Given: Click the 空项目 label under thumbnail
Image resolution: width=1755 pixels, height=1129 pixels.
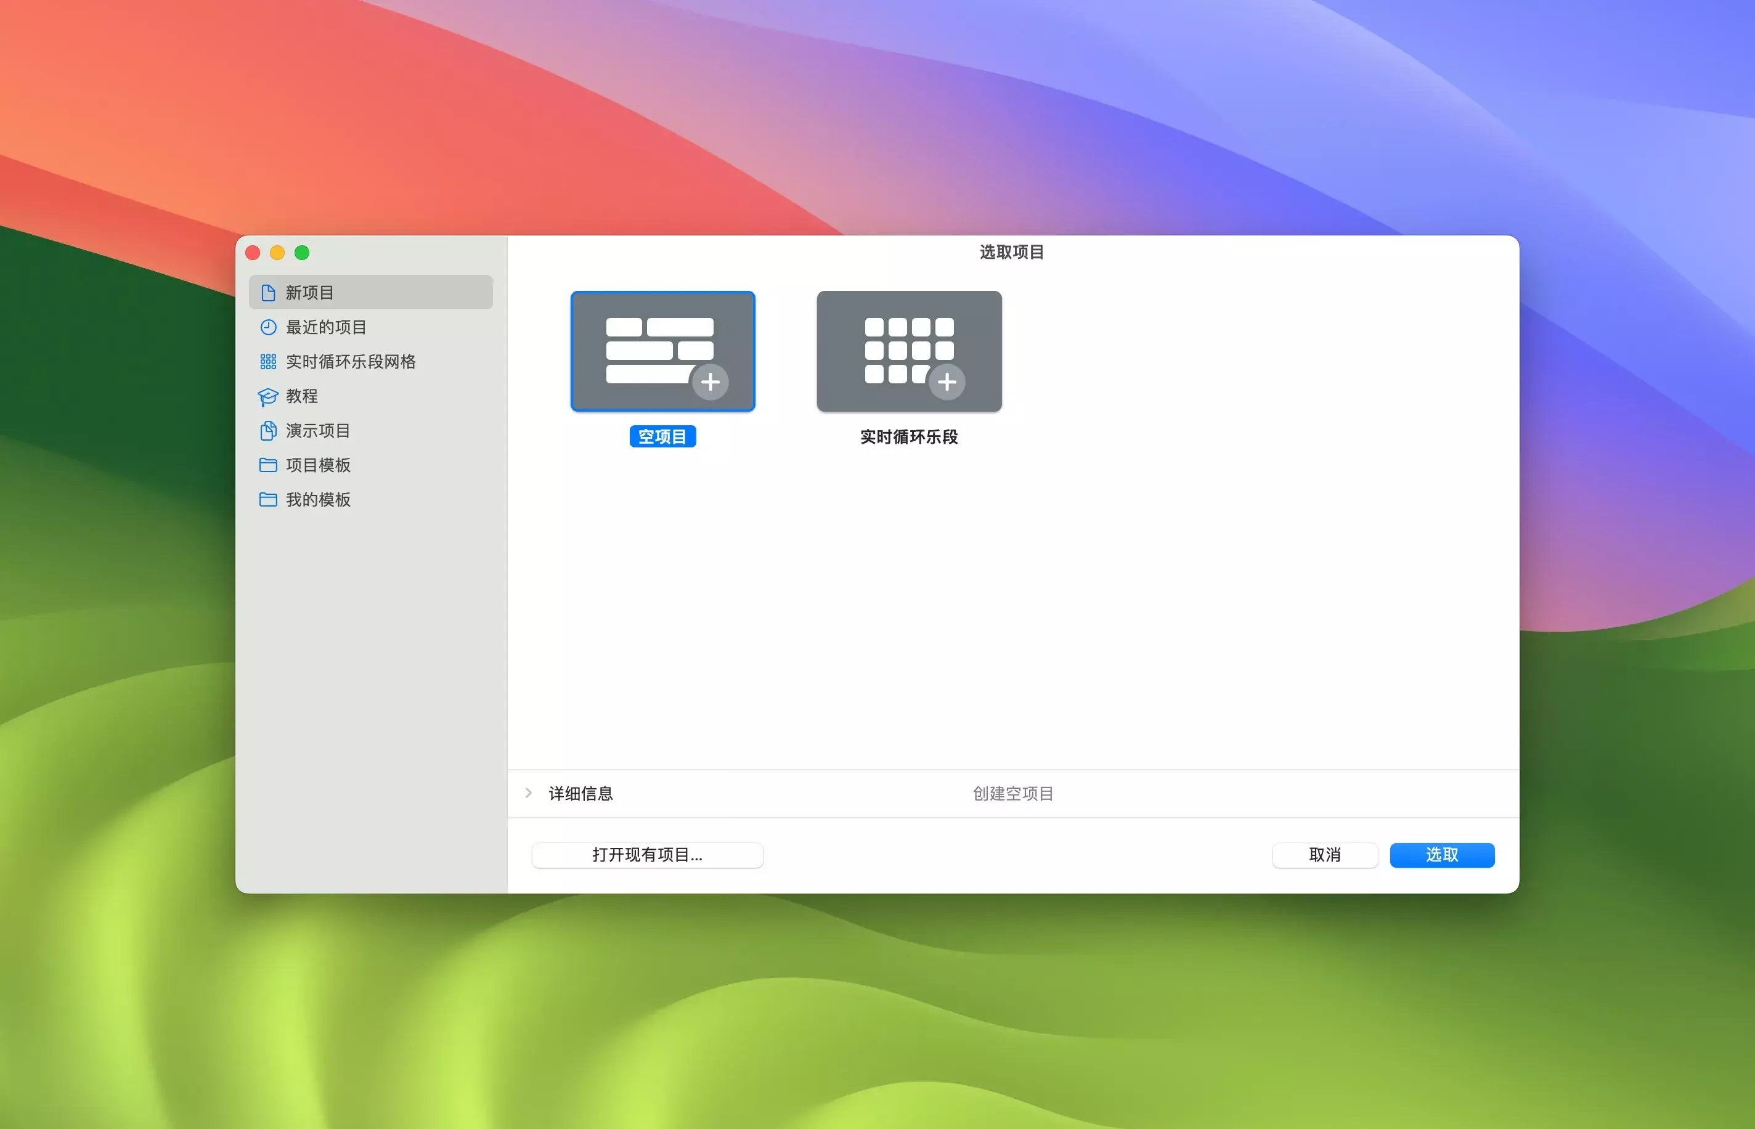Looking at the screenshot, I should (662, 437).
